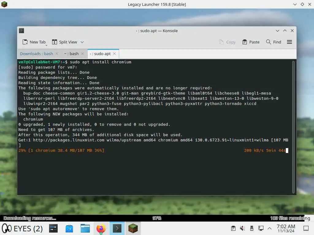This screenshot has width=314, height=235.
Task: Minimize the Konsole window
Action: coord(277,31)
